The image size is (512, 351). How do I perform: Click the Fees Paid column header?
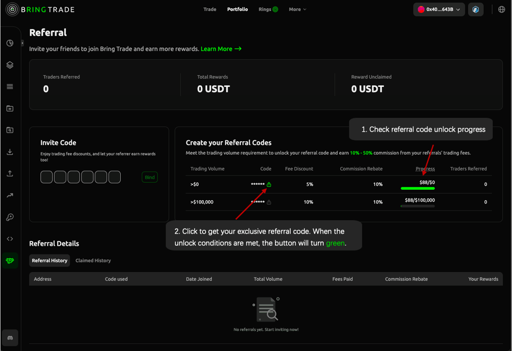342,279
